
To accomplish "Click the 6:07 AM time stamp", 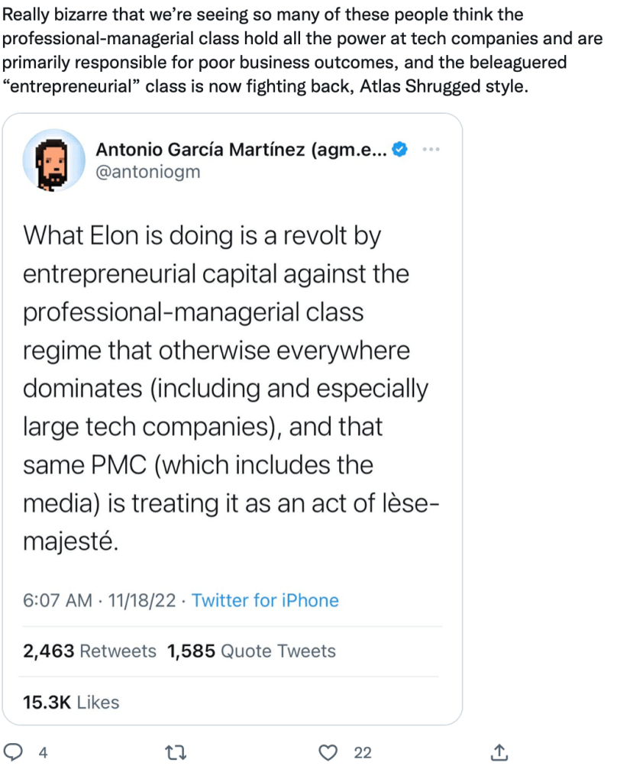I will tap(57, 600).
